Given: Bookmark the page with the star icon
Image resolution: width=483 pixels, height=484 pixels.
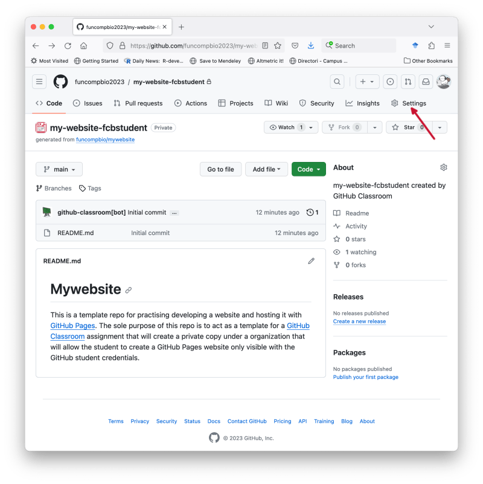Looking at the screenshot, I should [278, 46].
